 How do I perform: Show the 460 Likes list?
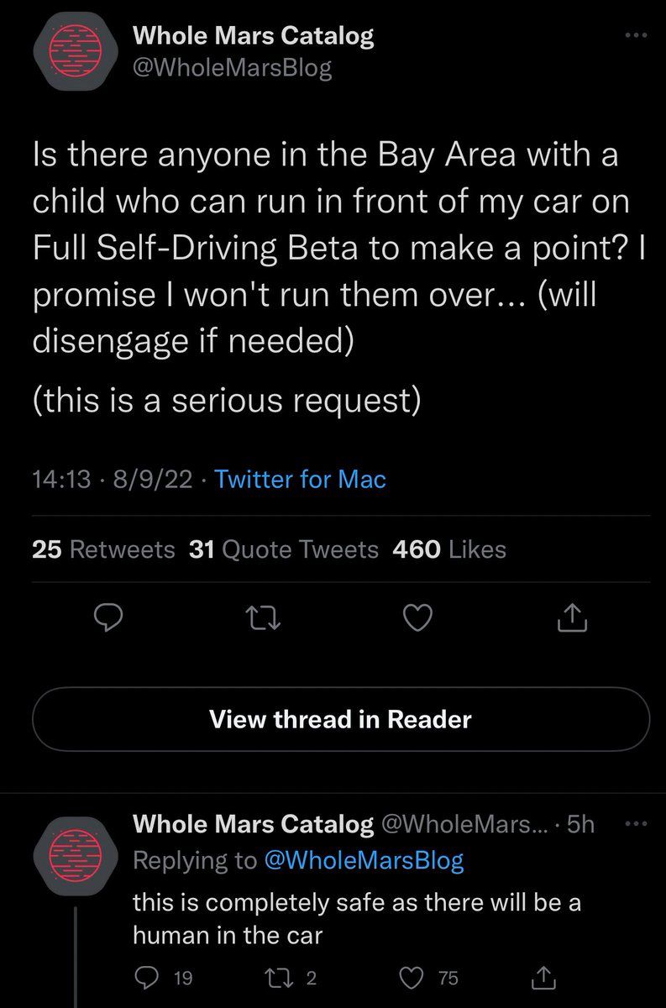449,549
